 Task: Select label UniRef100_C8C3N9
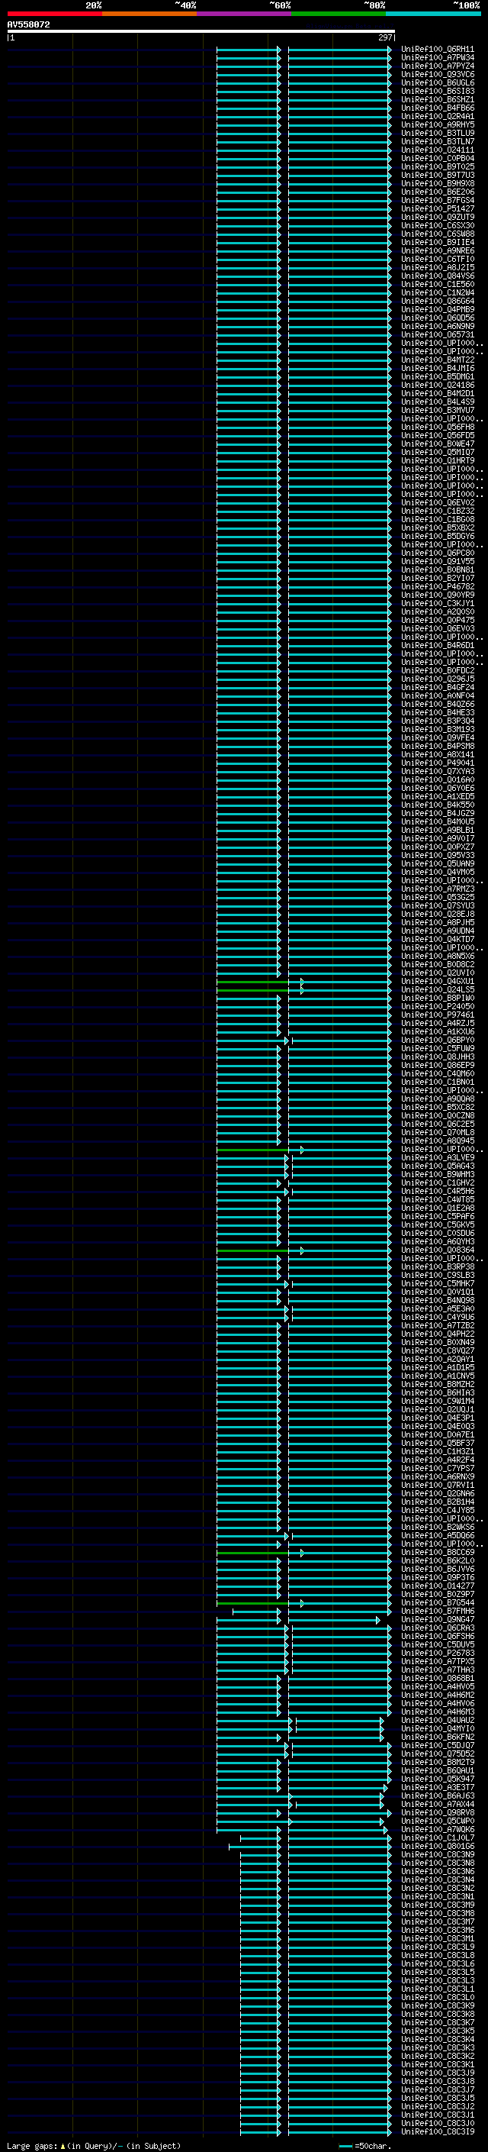click(x=438, y=1854)
